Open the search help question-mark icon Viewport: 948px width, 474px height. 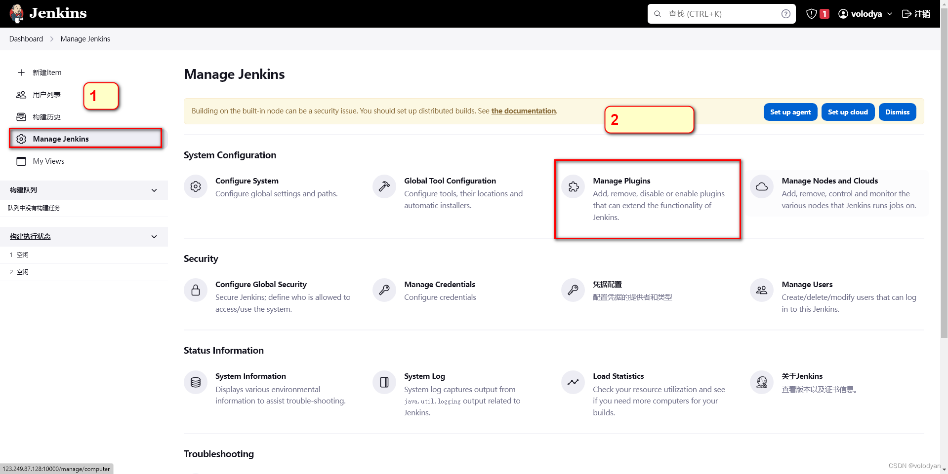tap(785, 14)
